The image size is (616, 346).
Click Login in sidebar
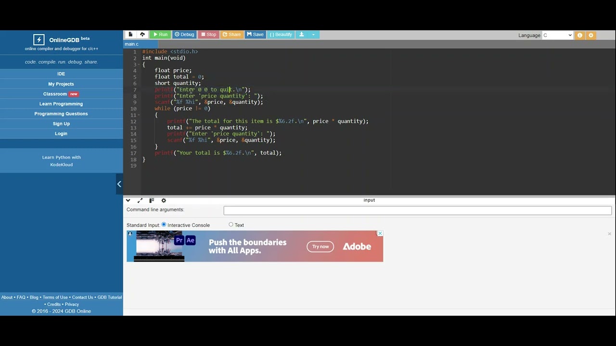click(x=61, y=134)
